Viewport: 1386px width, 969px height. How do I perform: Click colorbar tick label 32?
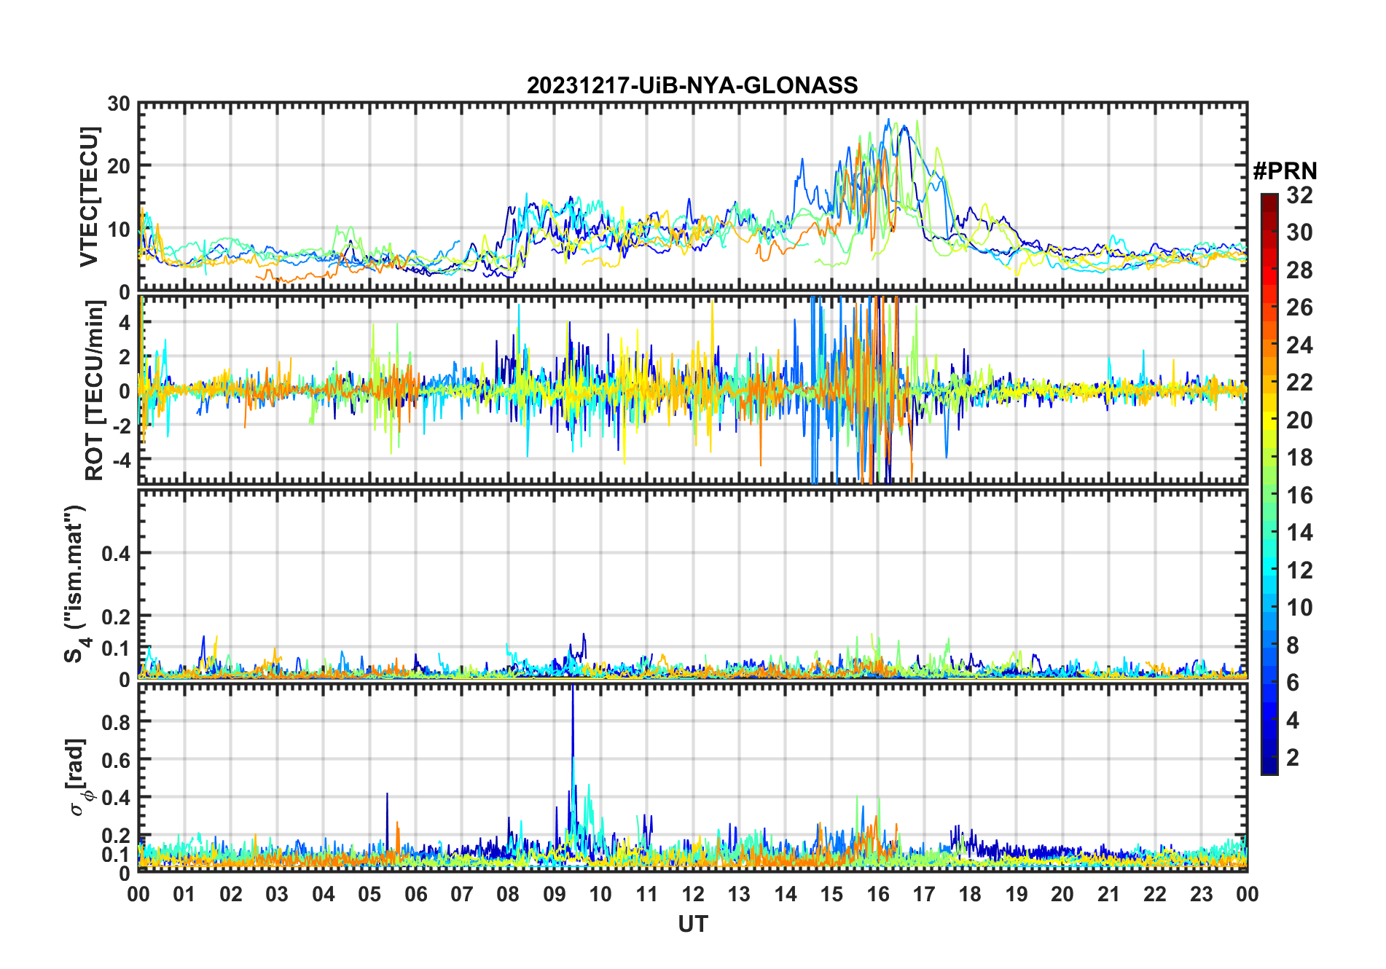pyautogui.click(x=1299, y=195)
